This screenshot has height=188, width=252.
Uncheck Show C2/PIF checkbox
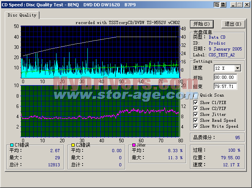[x=196, y=108]
